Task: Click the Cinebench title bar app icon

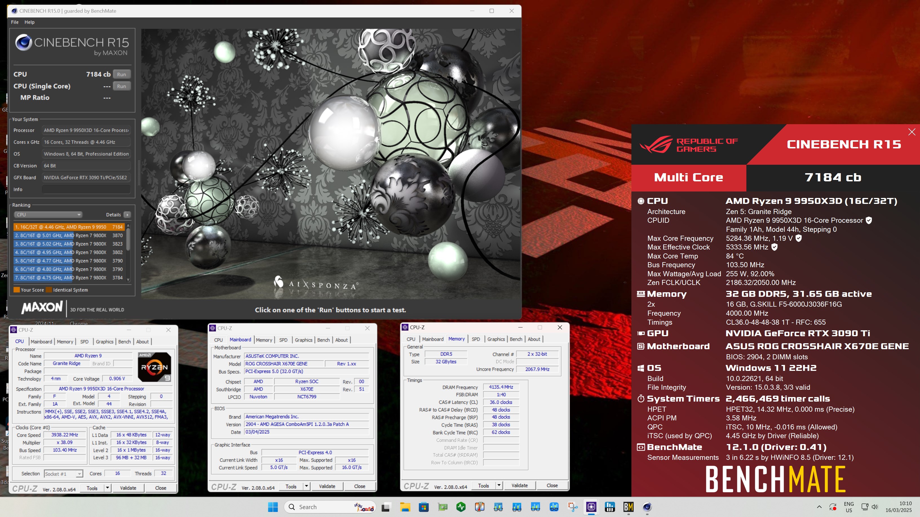Action: [x=14, y=11]
